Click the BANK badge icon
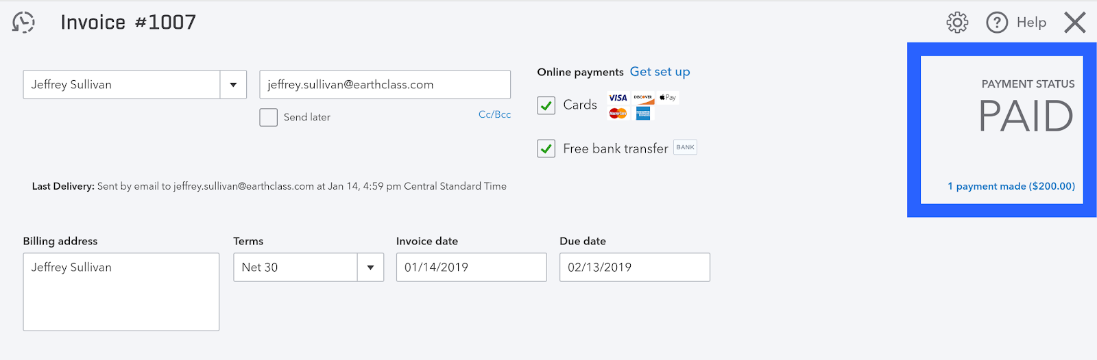 [685, 147]
